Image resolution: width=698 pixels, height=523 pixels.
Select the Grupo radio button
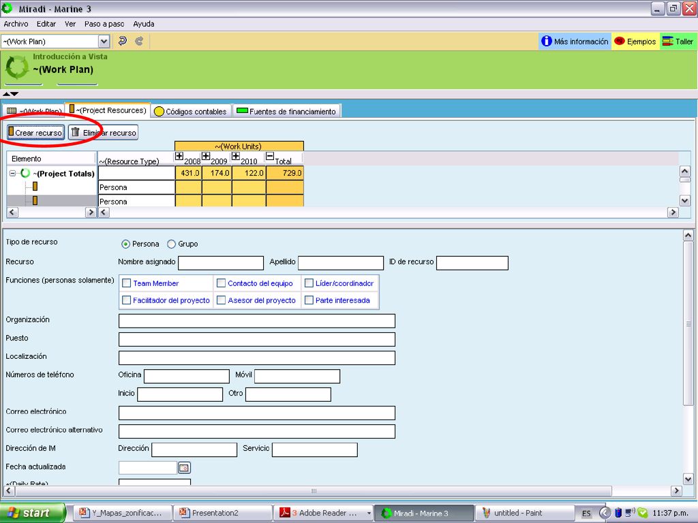coord(171,244)
